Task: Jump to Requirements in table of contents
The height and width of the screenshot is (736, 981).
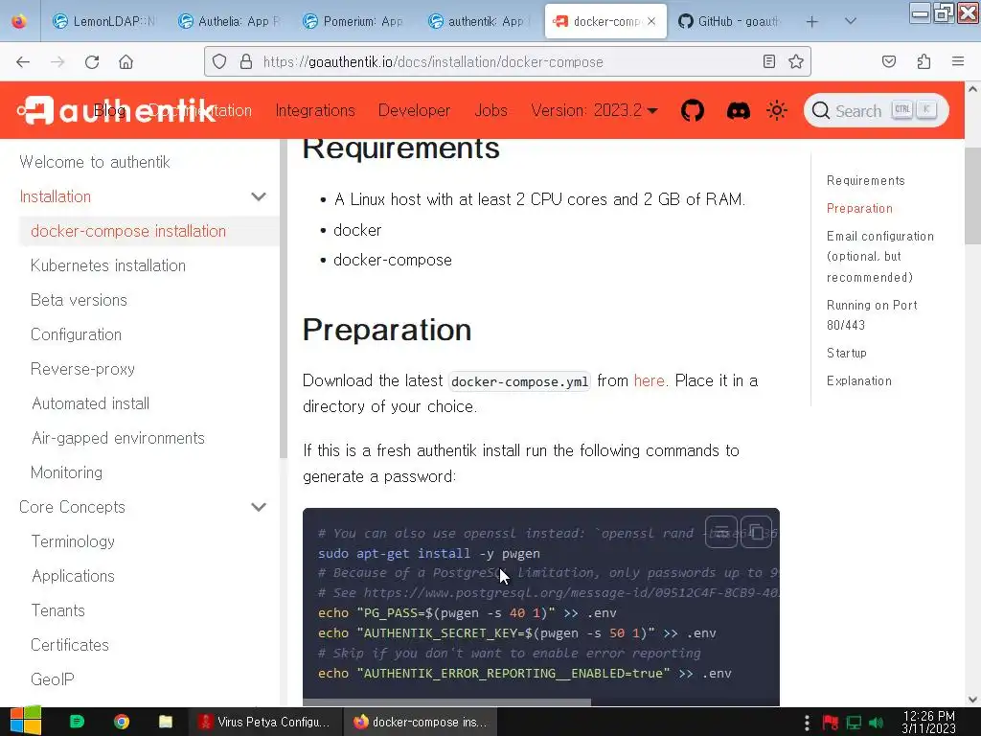Action: [865, 181]
